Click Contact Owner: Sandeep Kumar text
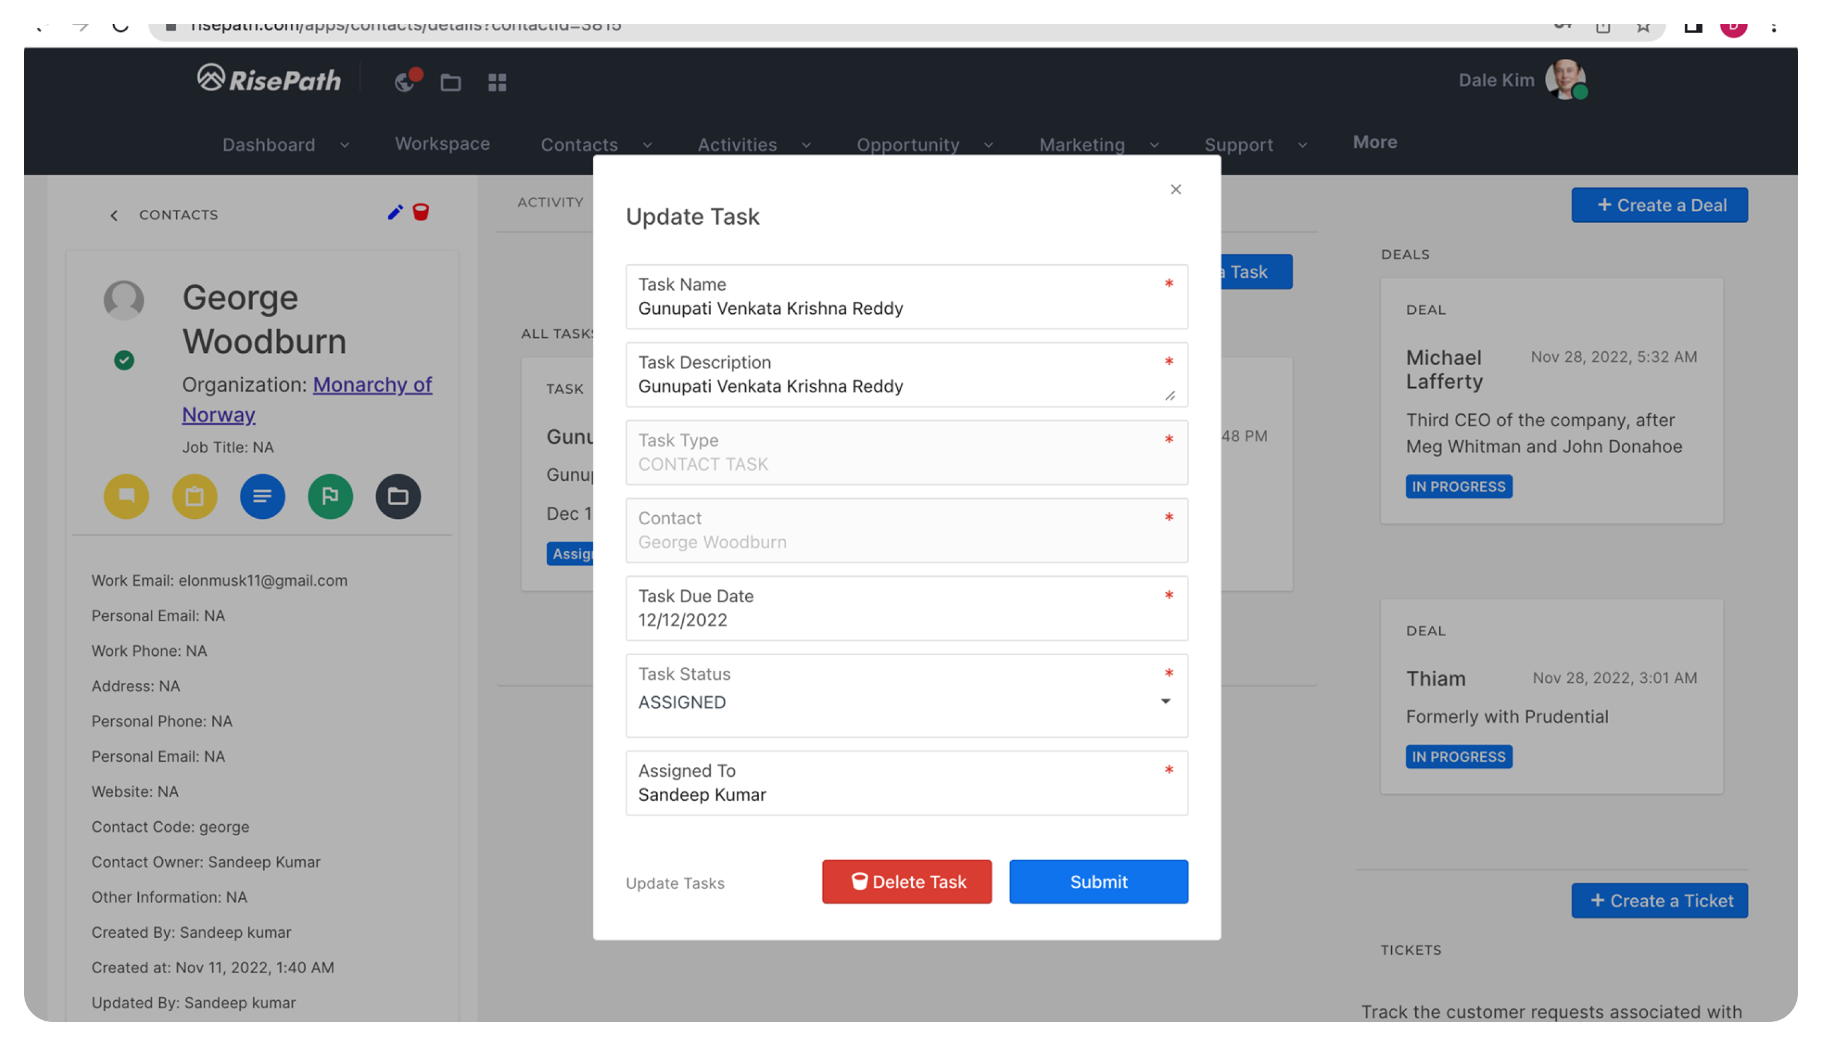This screenshot has width=1822, height=1046. coord(206,862)
